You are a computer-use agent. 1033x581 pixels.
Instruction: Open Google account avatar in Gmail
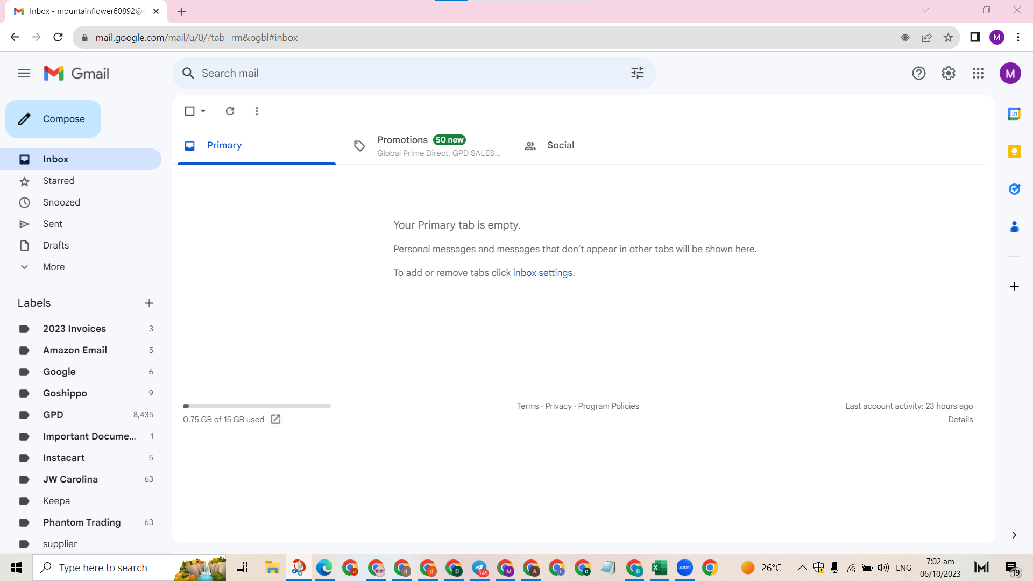(x=1010, y=73)
